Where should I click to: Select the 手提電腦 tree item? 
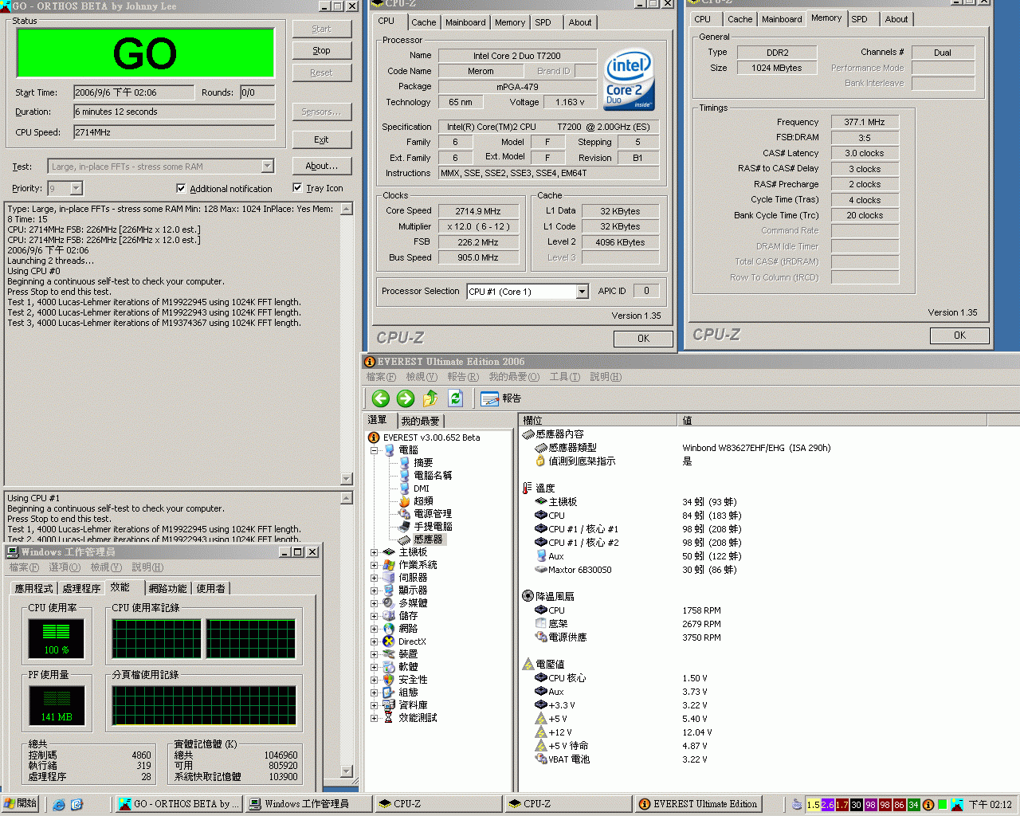click(433, 527)
